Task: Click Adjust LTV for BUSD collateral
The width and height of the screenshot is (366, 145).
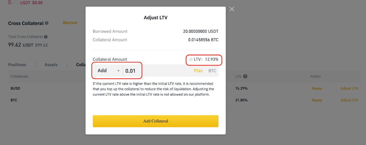Action: tap(349, 88)
